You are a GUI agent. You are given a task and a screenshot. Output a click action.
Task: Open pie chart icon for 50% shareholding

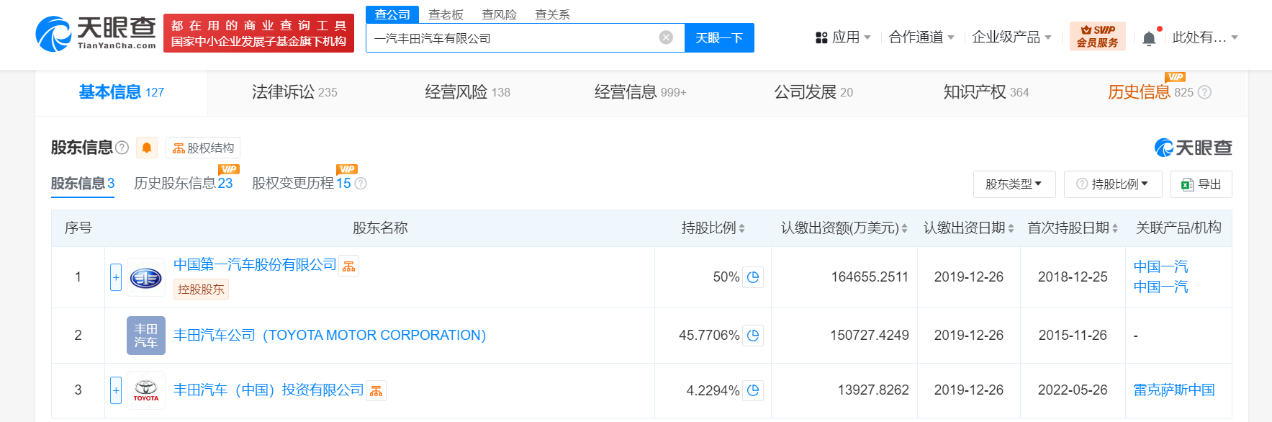[x=753, y=277]
